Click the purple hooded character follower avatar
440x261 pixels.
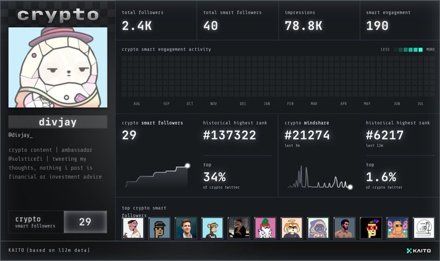[x=318, y=228]
